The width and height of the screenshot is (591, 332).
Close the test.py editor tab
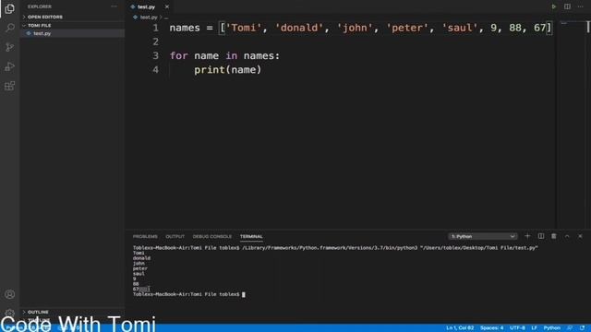[x=166, y=6]
